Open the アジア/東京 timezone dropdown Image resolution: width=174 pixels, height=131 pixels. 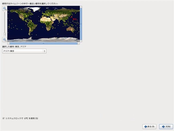tap(24, 51)
